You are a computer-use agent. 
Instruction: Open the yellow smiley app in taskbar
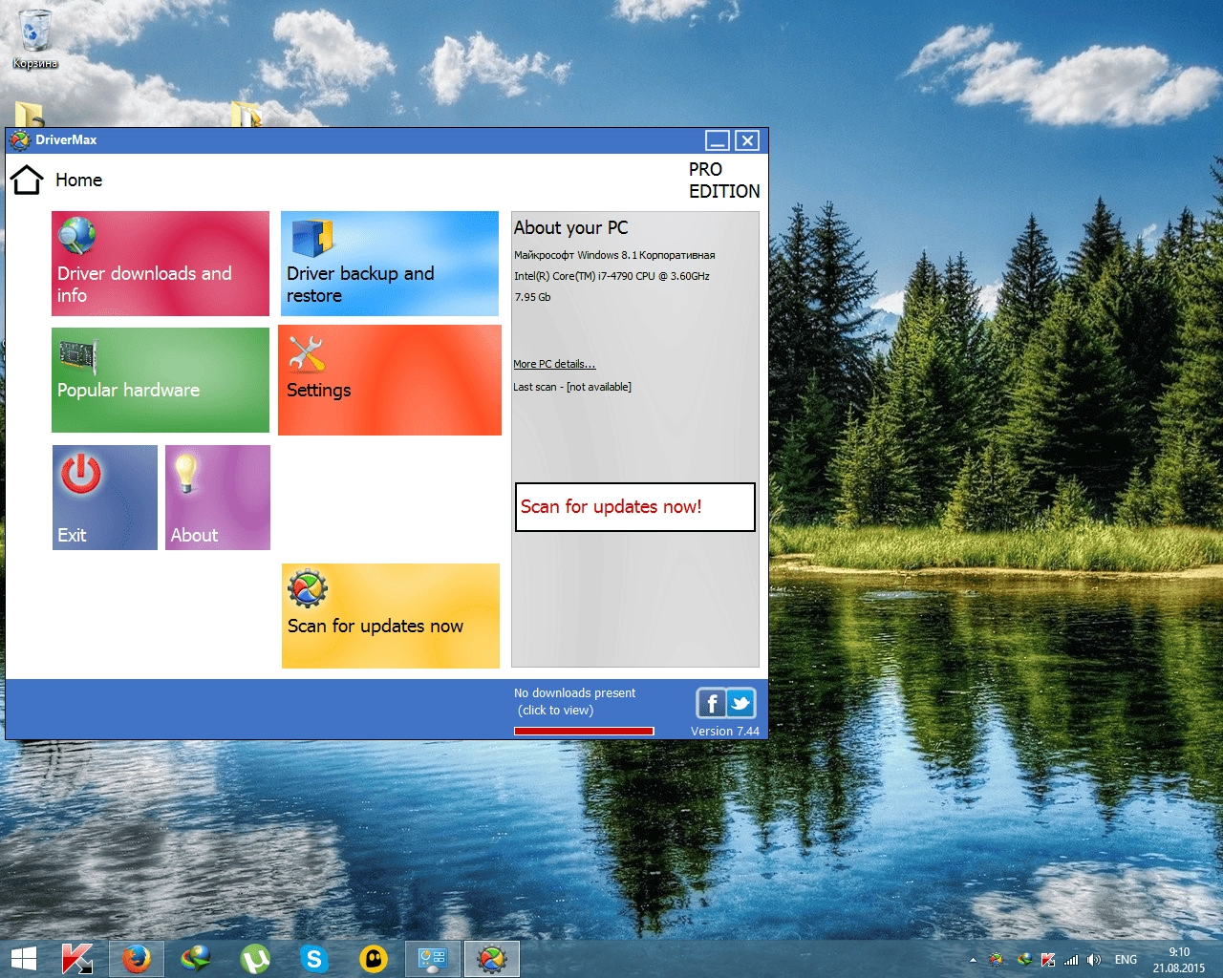click(x=374, y=959)
